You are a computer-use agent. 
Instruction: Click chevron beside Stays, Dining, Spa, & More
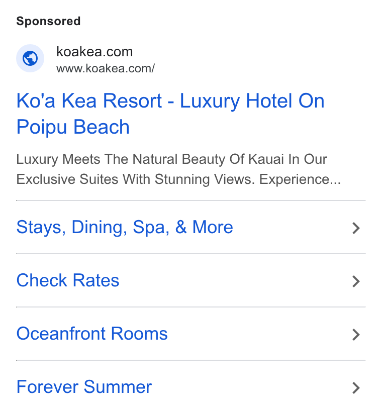(356, 228)
